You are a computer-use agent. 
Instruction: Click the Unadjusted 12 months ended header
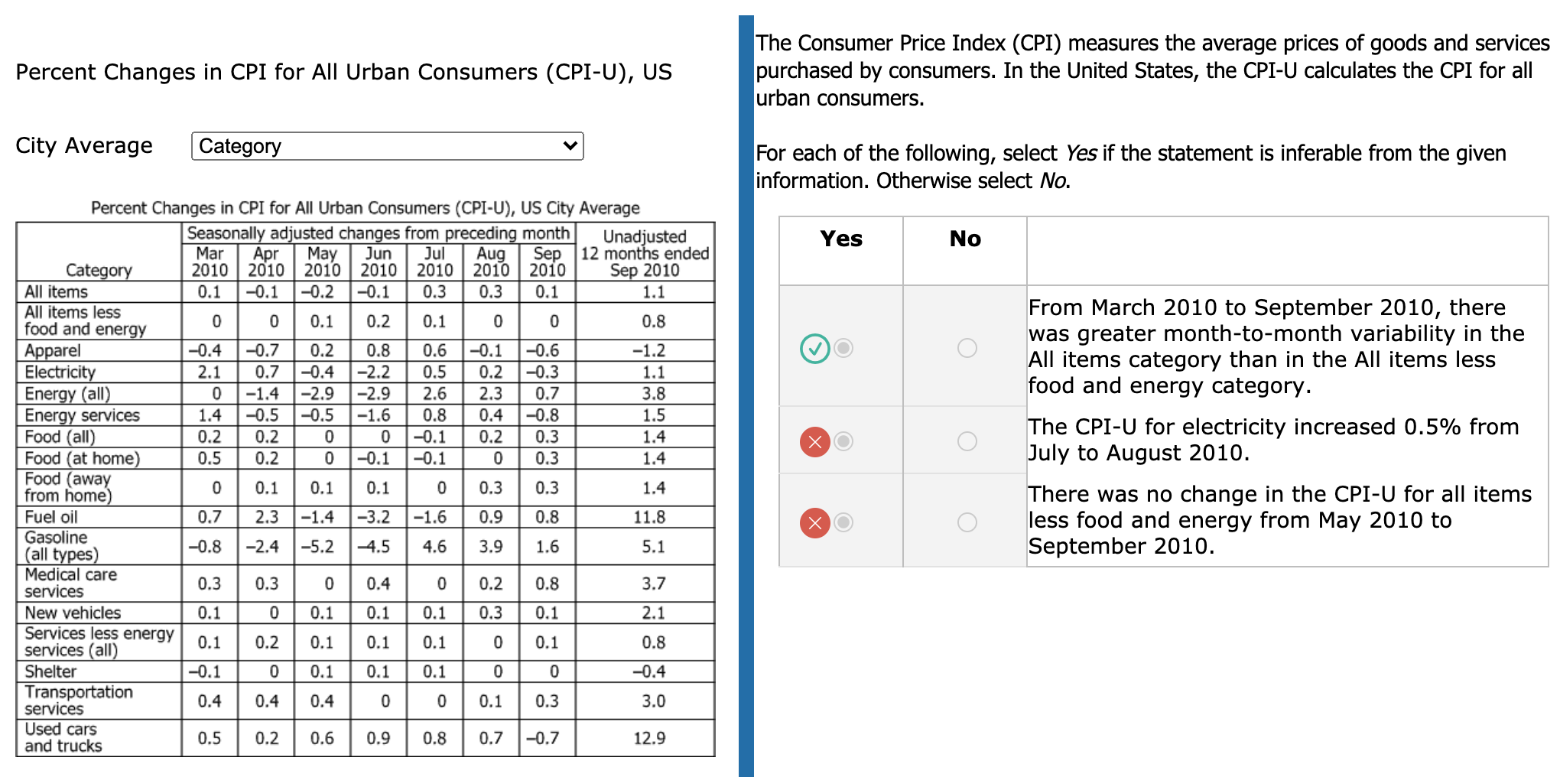pyautogui.click(x=645, y=253)
